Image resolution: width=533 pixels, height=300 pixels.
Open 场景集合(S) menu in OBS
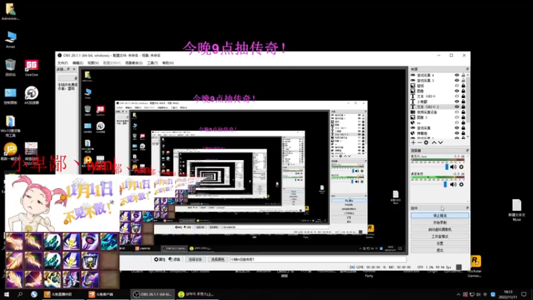click(x=134, y=63)
